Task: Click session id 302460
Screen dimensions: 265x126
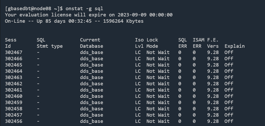Action: (14, 96)
